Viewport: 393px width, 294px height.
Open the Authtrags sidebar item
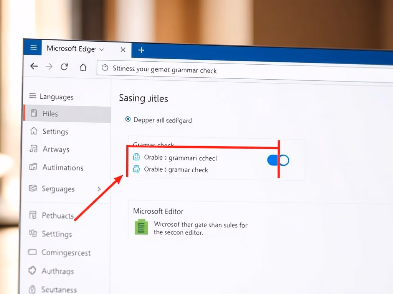click(x=58, y=271)
